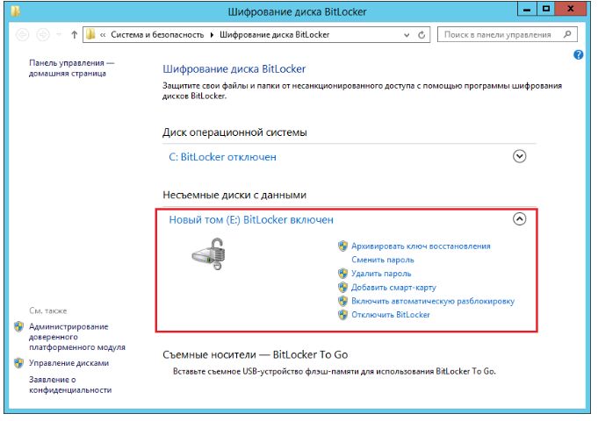Click the folder icon in the address bar
Viewport: 598px width, 421px height.
(x=91, y=35)
